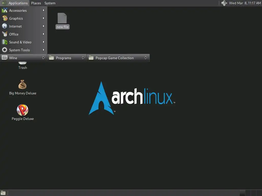262x196 pixels.
Task: Click the Internet globe icon
Action: click(x=5, y=26)
